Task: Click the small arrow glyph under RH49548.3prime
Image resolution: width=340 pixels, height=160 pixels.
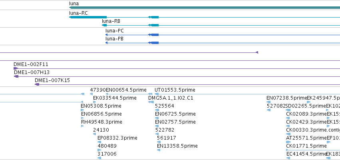Action: (82, 126)
